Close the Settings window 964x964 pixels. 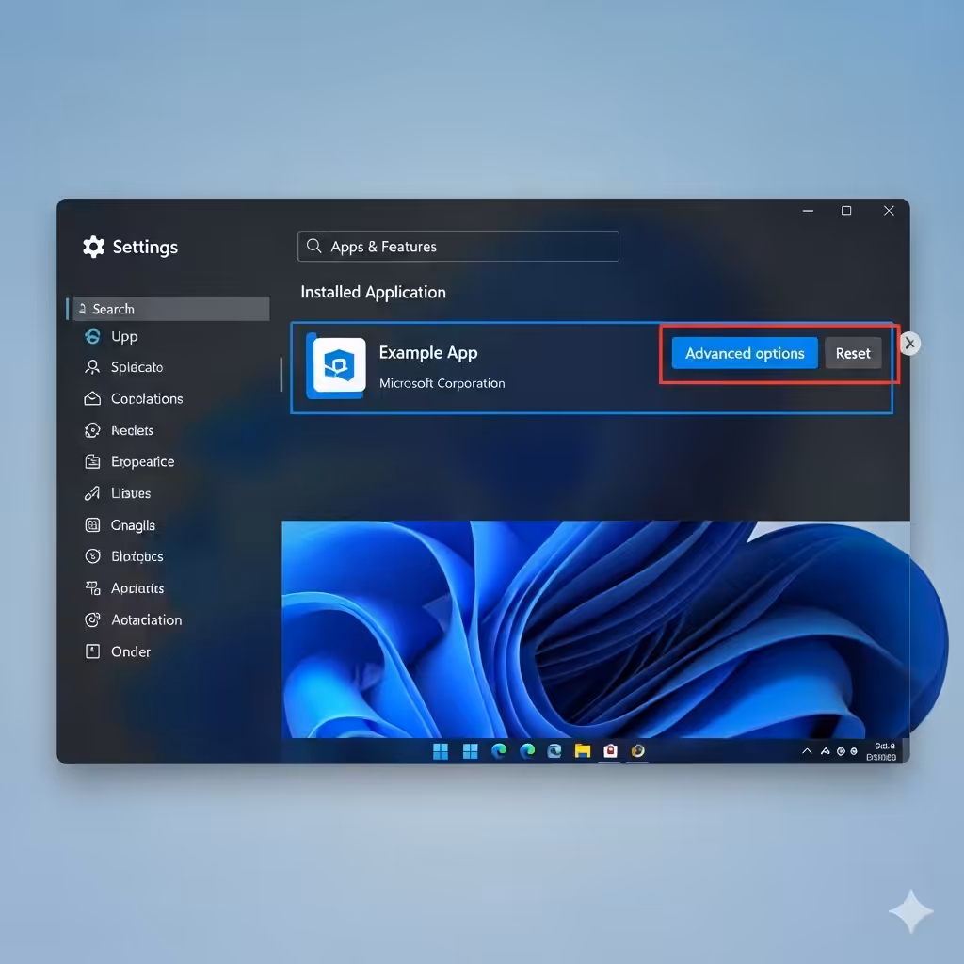889,211
